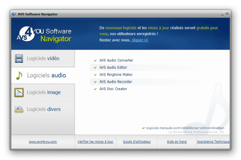Viewport: 241px width, 160px height.
Task: Click '(c) Online Media Technologies Ltd., UK' text
Action: [x=196, y=132]
